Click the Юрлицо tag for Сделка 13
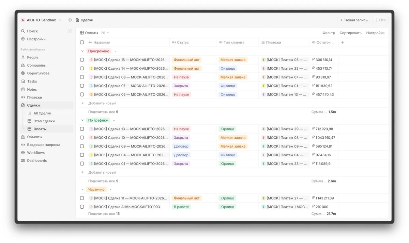The image size is (409, 243). tap(227, 129)
